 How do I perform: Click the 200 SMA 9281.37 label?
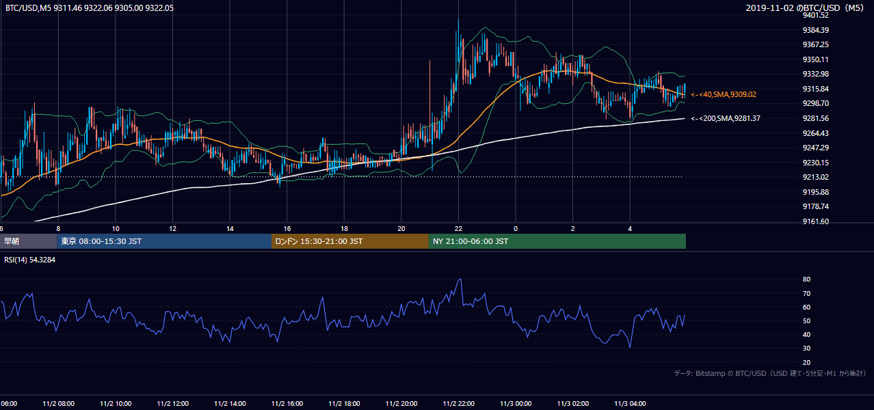point(726,118)
